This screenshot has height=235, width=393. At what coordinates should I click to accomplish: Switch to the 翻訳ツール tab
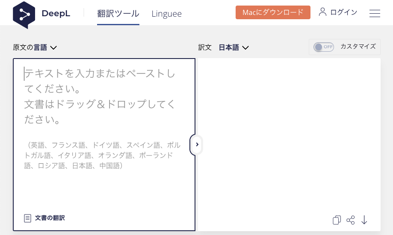pyautogui.click(x=118, y=14)
